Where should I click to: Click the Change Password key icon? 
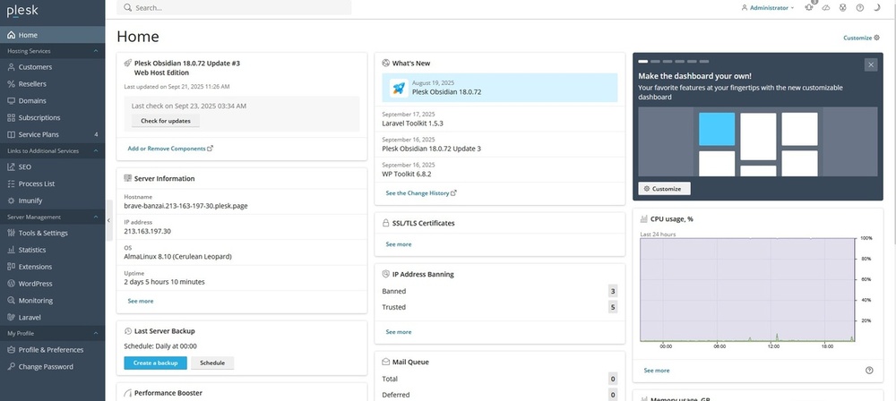pyautogui.click(x=11, y=367)
